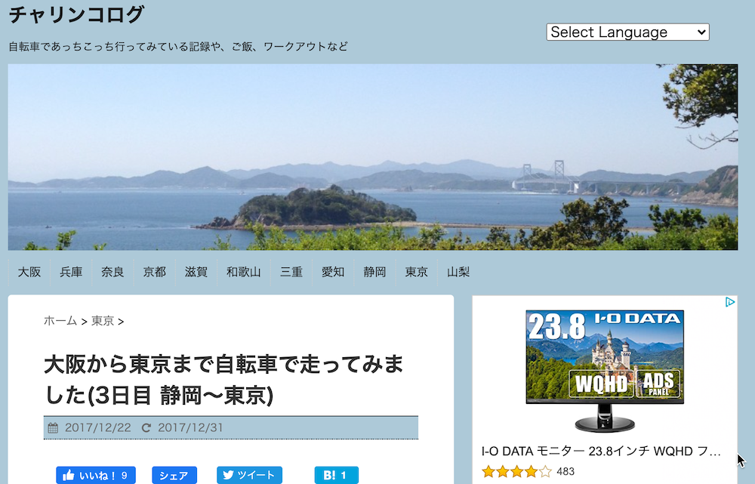Click the Twitter ツイート button
Image resolution: width=755 pixels, height=484 pixels.
click(x=249, y=476)
